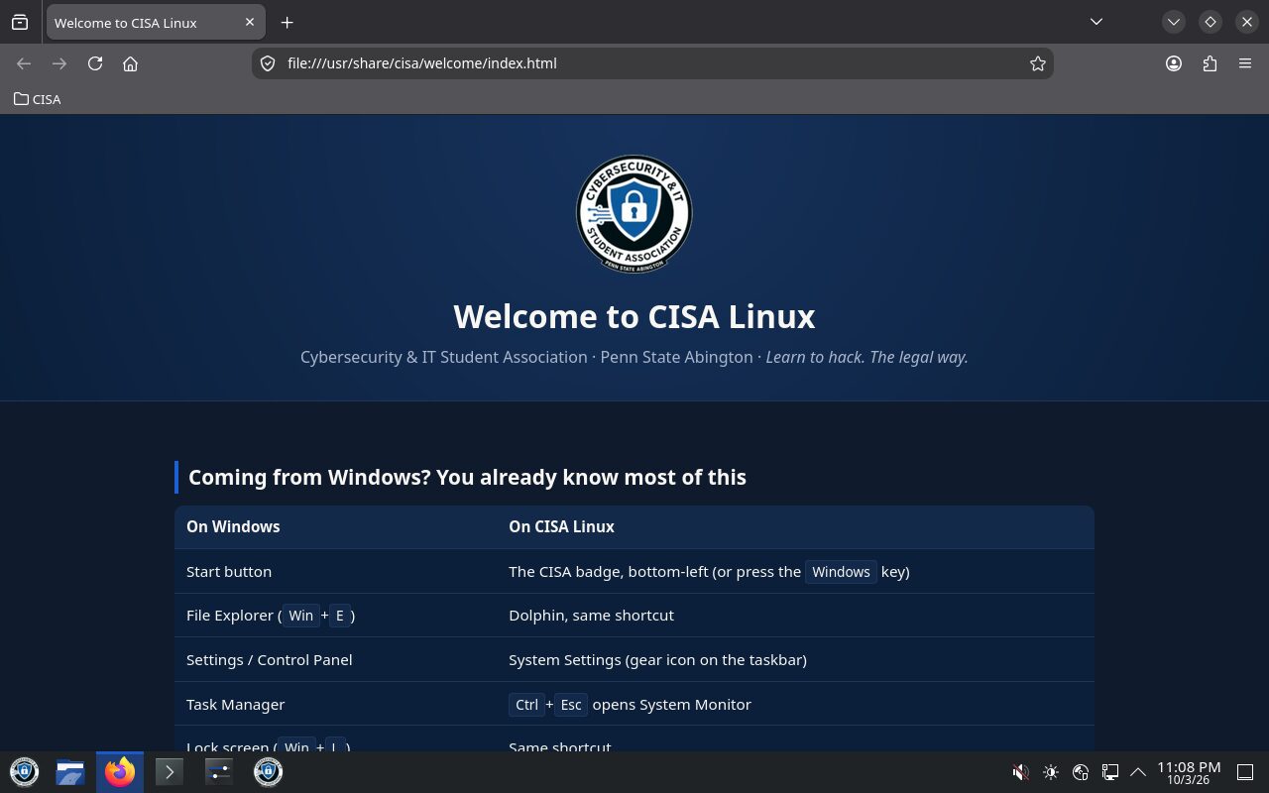Viewport: 1269px width, 793px height.
Task: Open the Firefox hamburger application menu
Action: (1245, 63)
